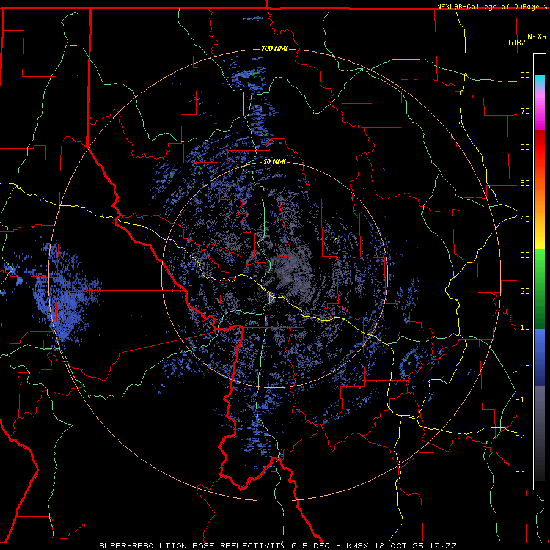The height and width of the screenshot is (550, 550).
Task: Click the NEXLAB-College of DuPage credit text
Action: tap(491, 7)
